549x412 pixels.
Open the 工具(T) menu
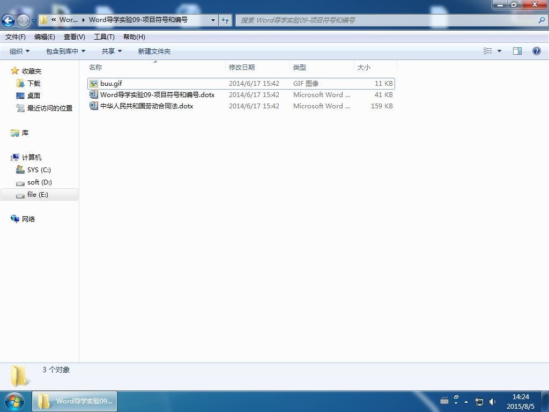click(x=104, y=37)
